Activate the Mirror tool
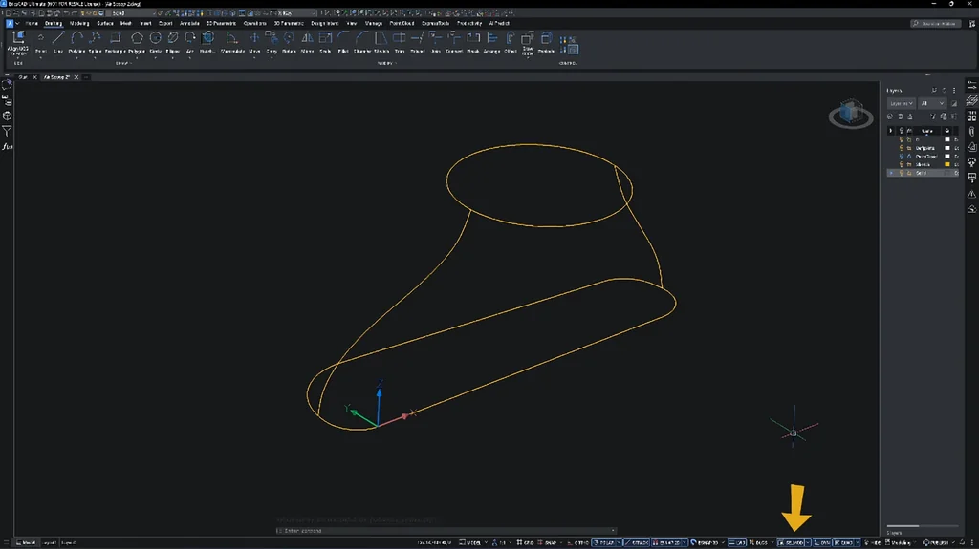 307,42
